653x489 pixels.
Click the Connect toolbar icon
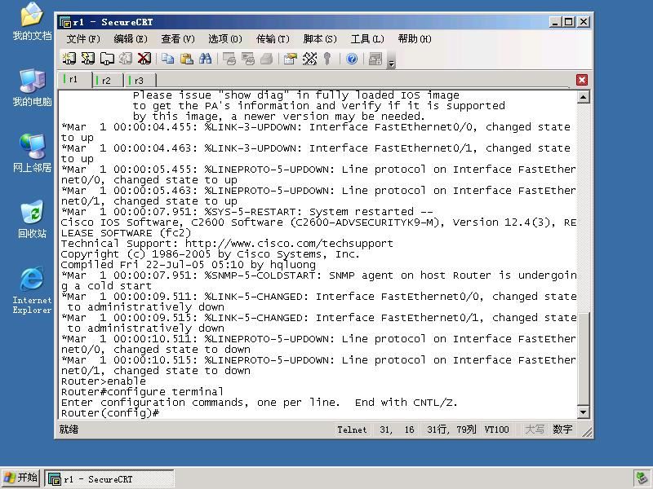(69, 59)
